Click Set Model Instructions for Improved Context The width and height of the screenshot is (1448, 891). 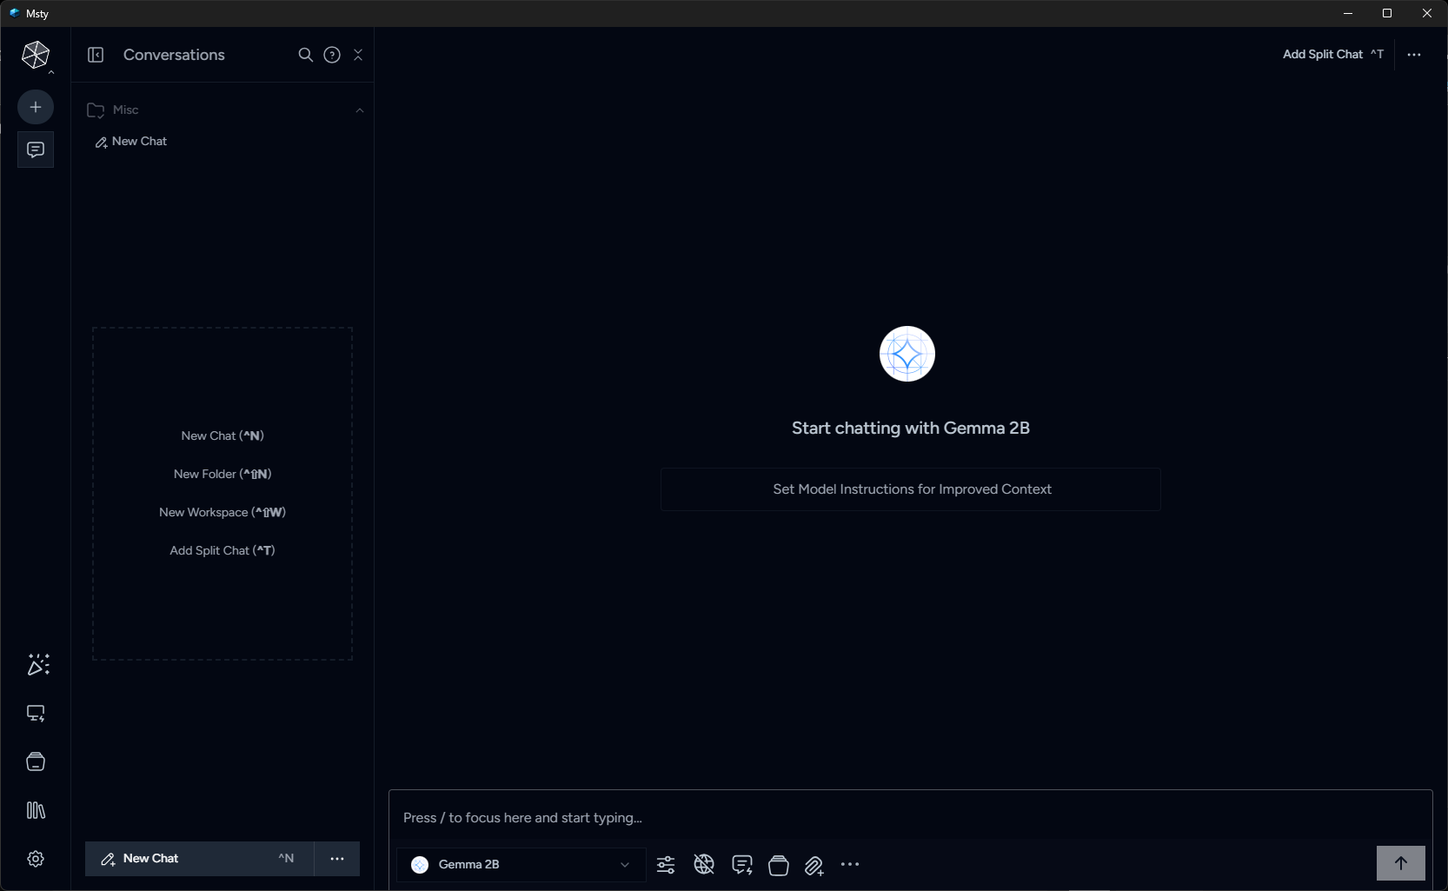pos(911,489)
